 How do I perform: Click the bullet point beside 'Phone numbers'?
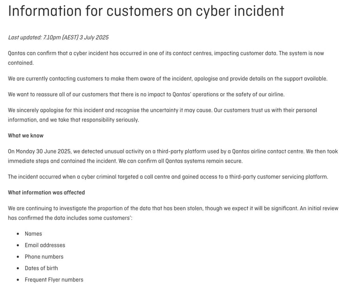coord(18,257)
